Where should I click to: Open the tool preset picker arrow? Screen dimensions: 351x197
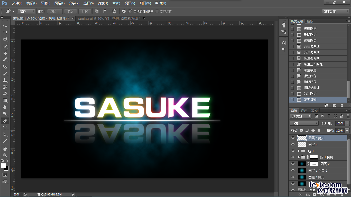pyautogui.click(x=13, y=11)
